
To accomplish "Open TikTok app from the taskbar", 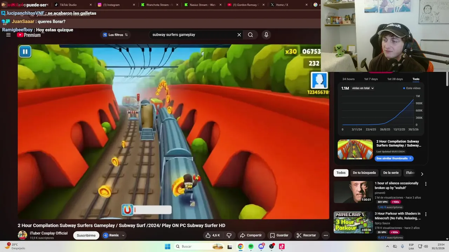I will click(282, 246).
